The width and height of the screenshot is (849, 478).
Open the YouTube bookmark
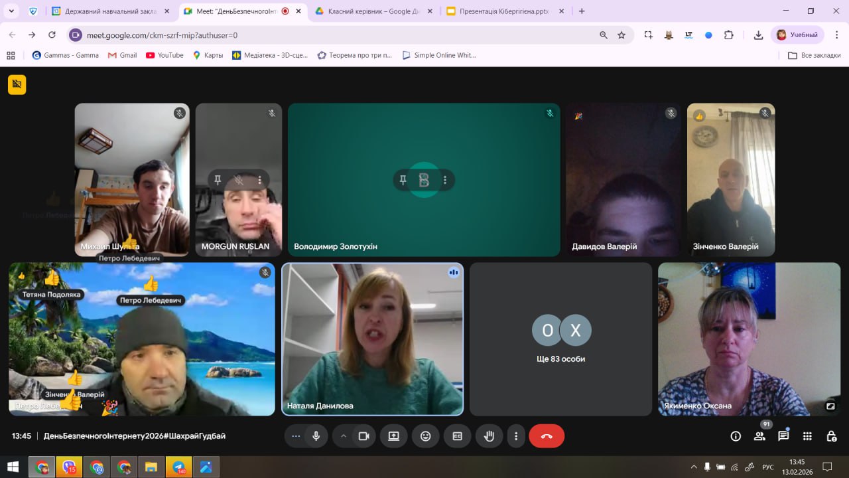point(164,55)
